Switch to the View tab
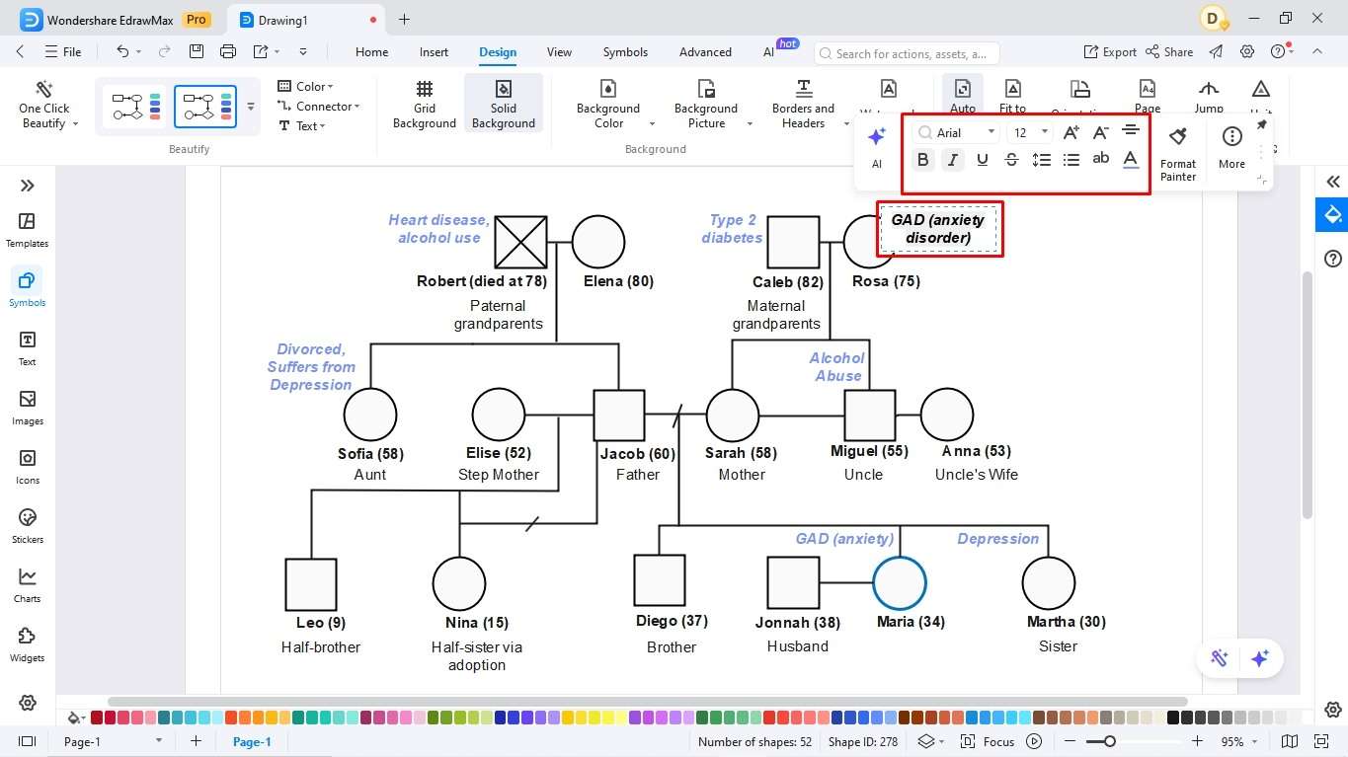 click(559, 52)
